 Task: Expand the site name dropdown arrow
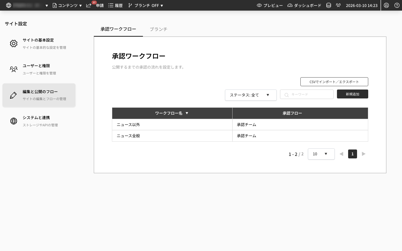47,6
